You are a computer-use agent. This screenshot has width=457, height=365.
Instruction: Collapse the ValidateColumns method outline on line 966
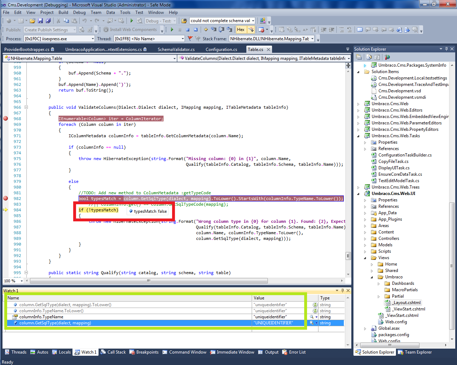pos(26,107)
